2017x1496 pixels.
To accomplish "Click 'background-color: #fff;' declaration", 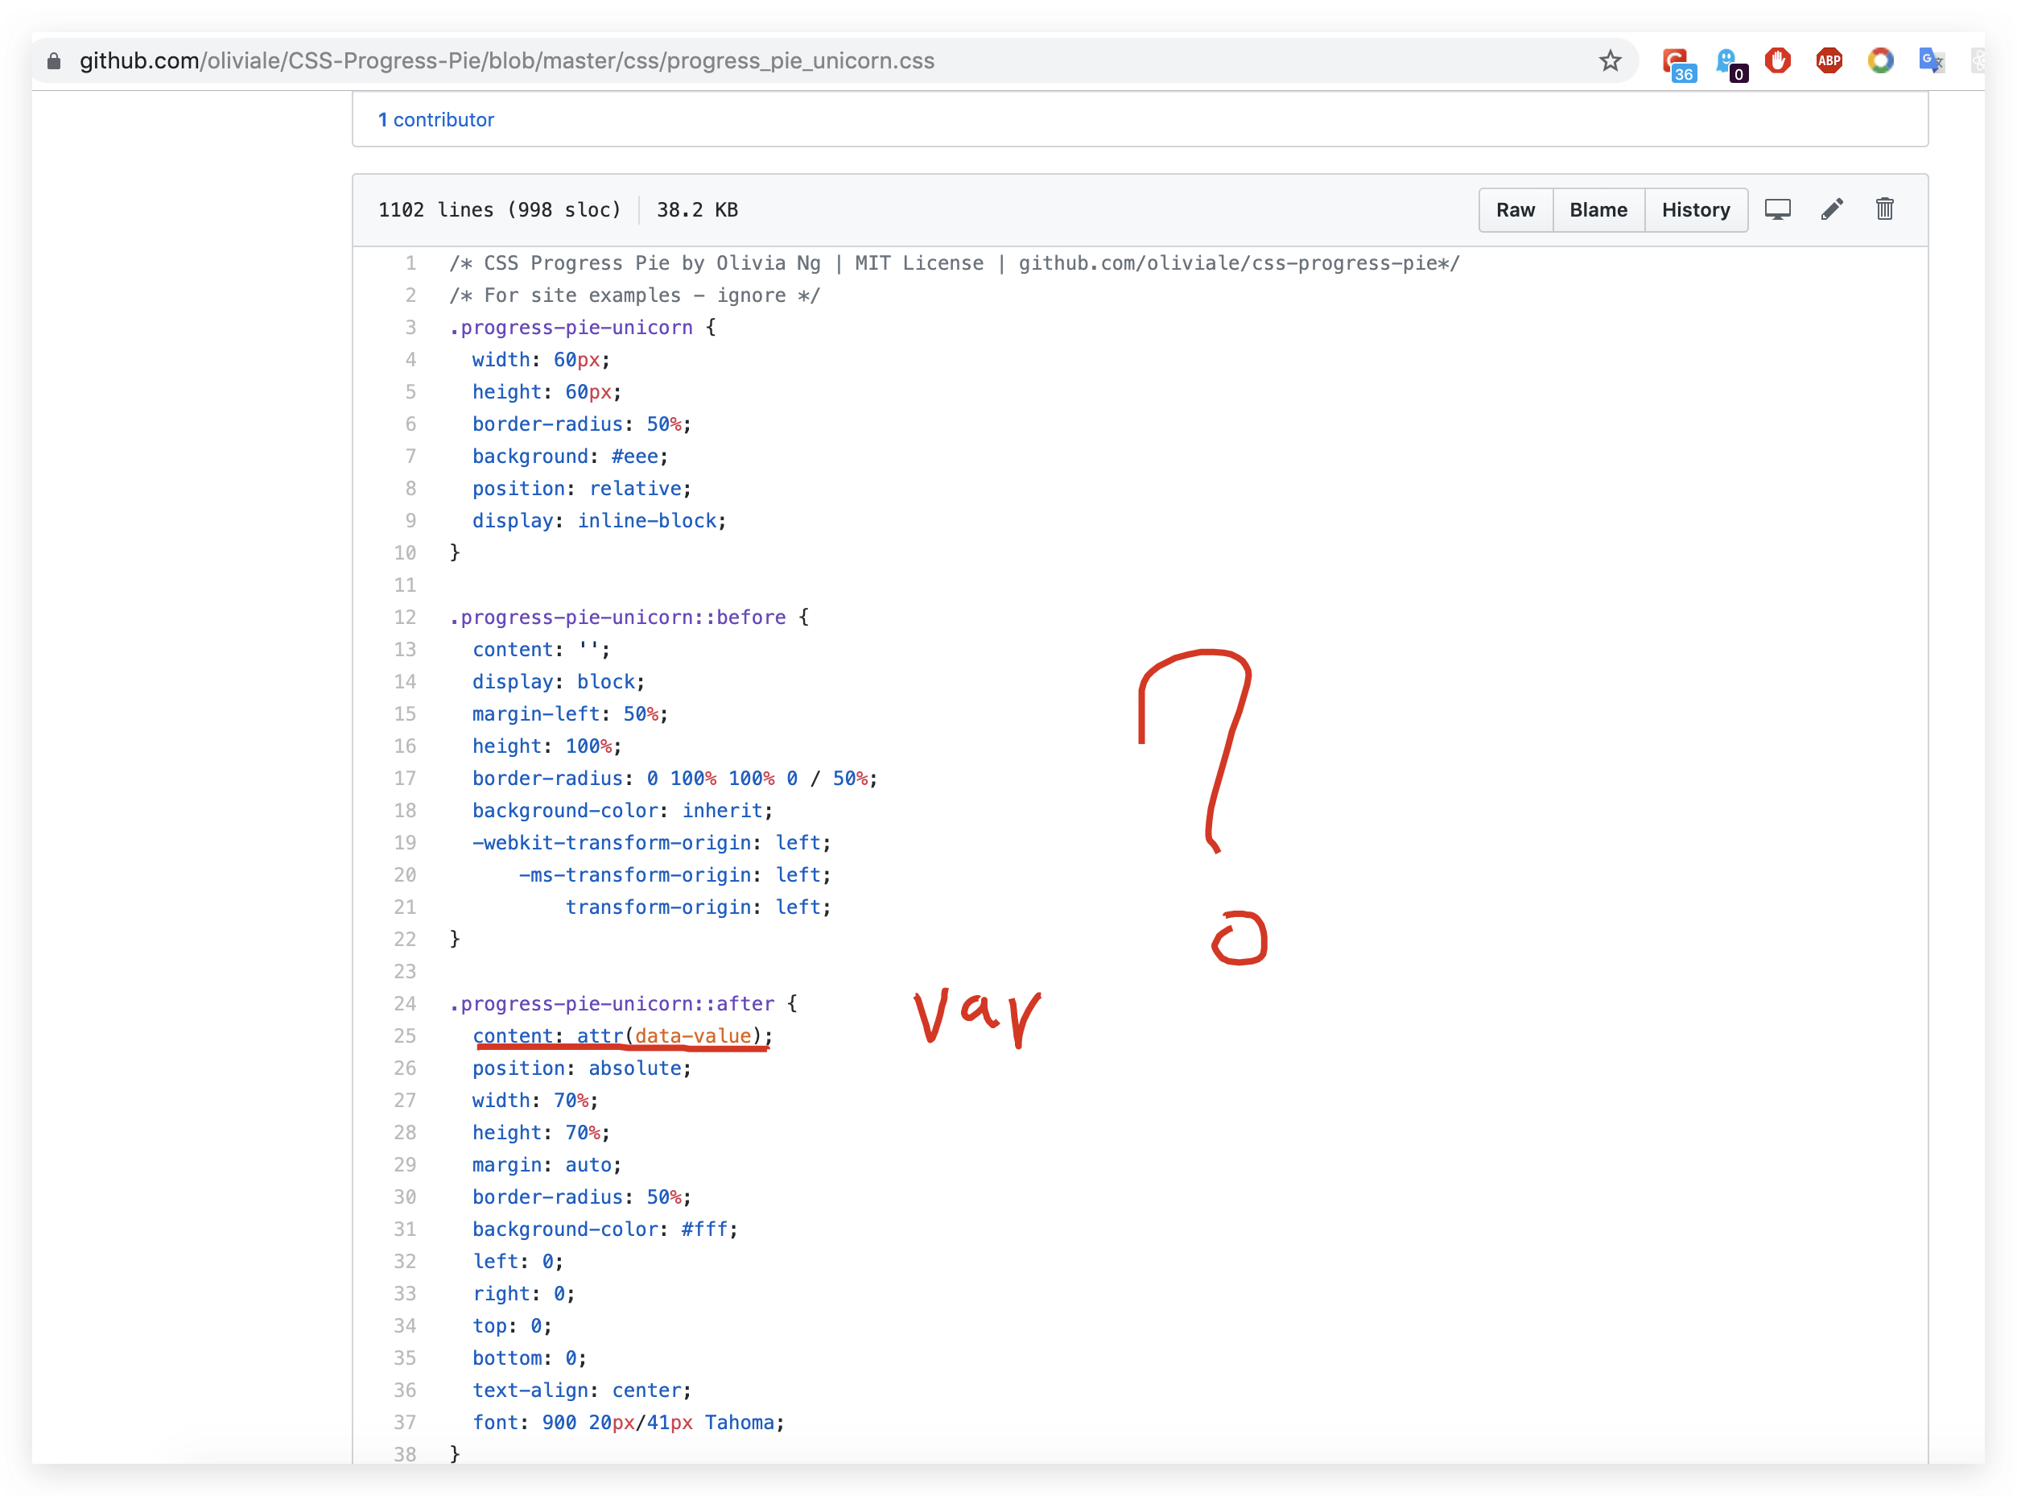I will click(x=605, y=1229).
